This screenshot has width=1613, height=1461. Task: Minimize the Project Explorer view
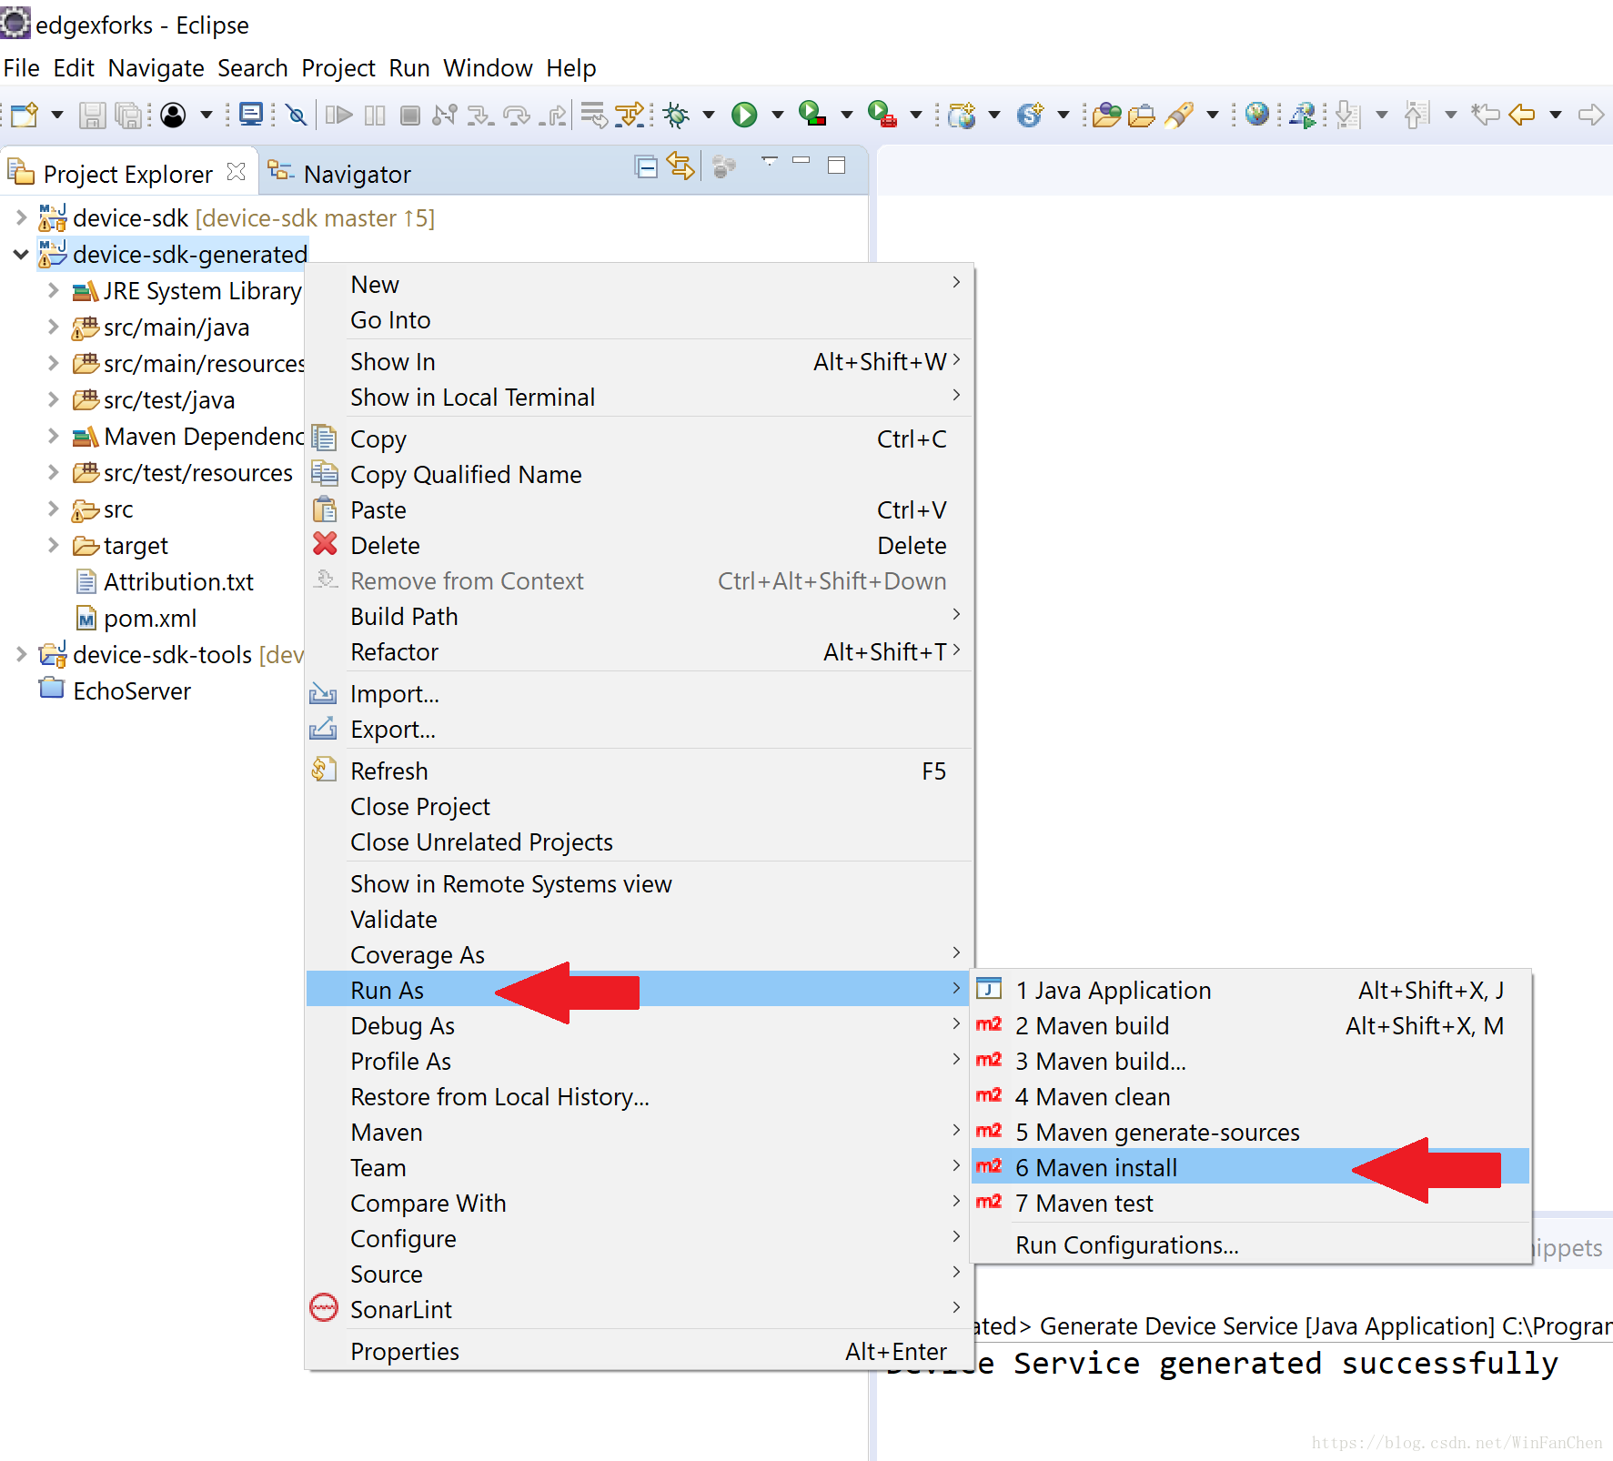801,161
